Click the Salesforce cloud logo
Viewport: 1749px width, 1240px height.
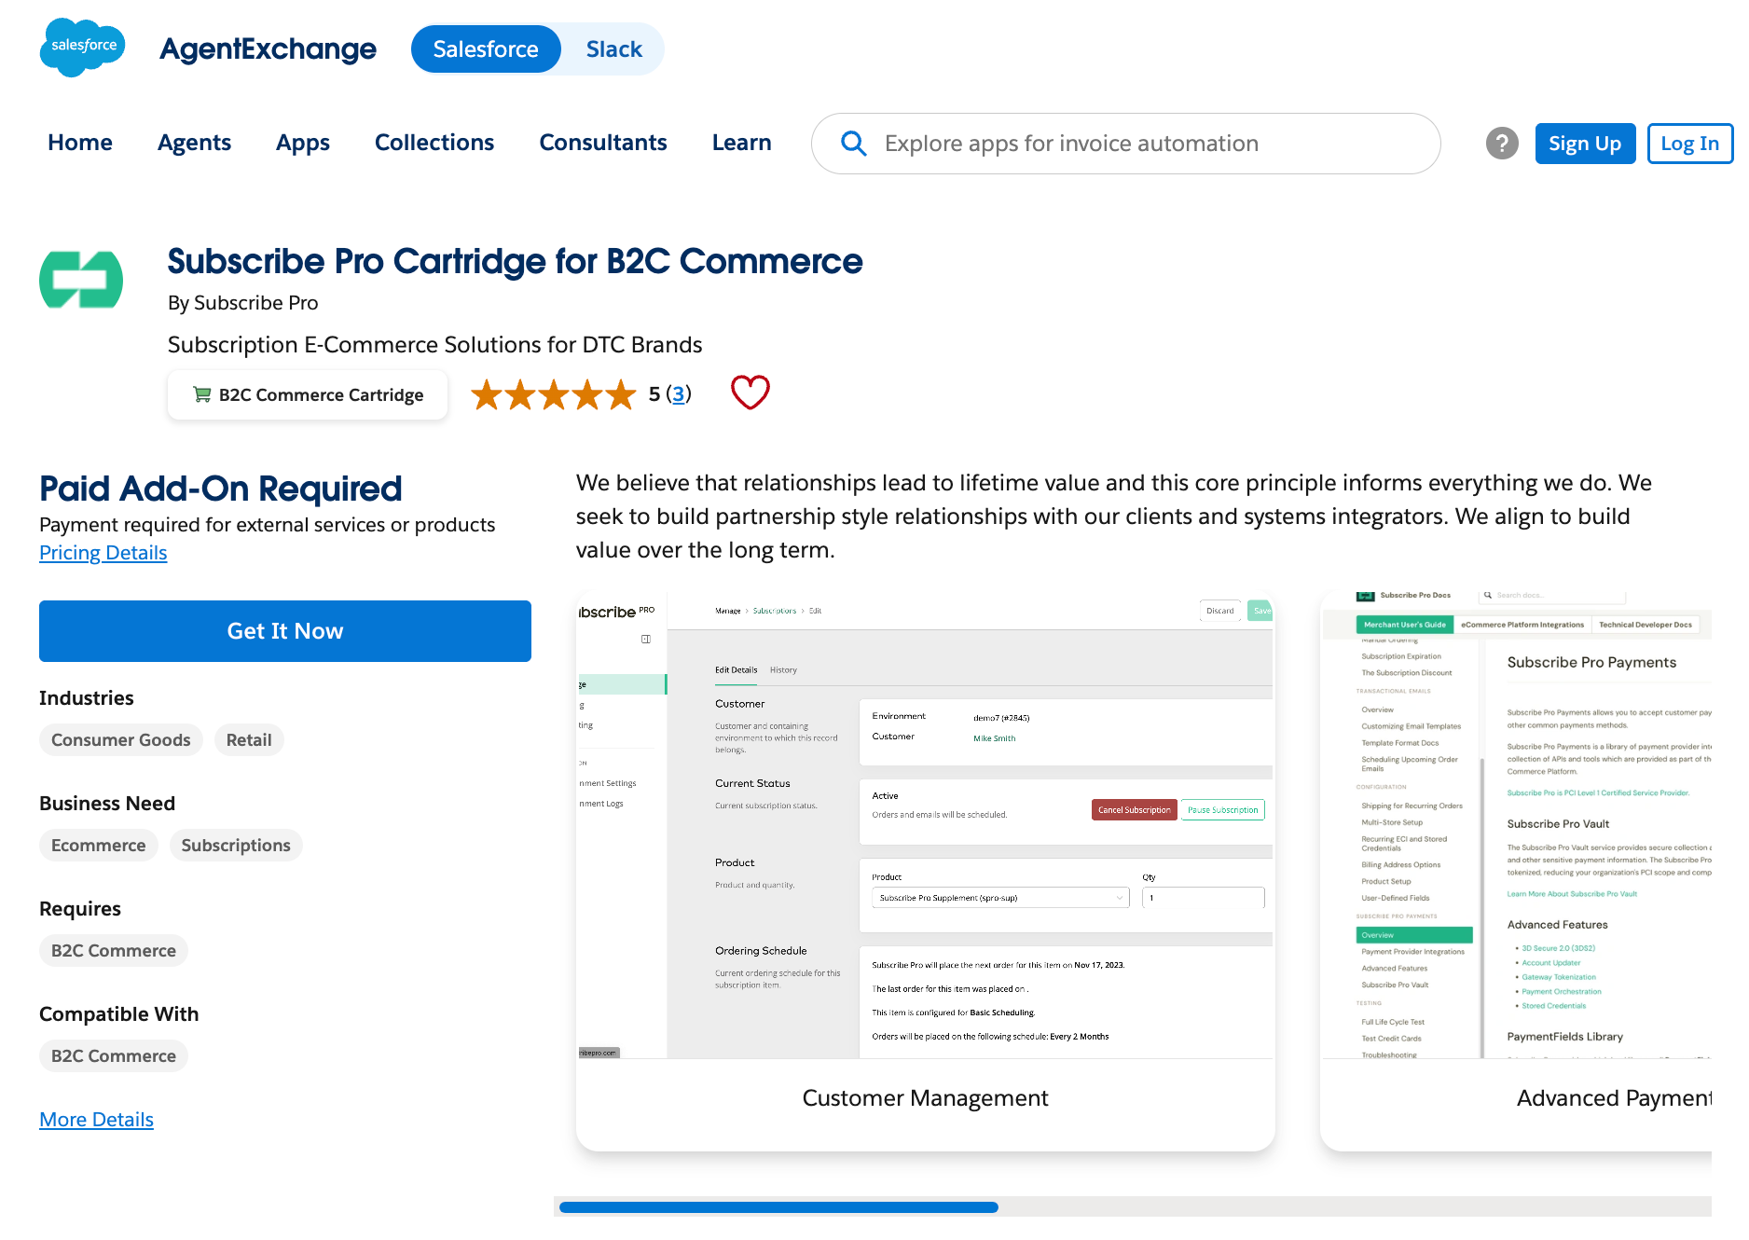[x=82, y=47]
